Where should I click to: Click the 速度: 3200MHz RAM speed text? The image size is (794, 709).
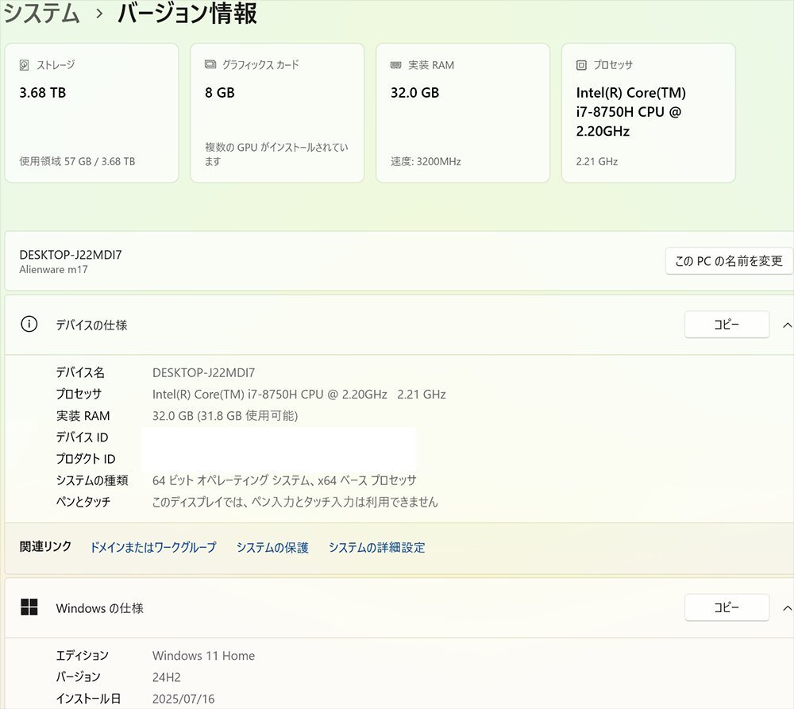click(x=426, y=161)
